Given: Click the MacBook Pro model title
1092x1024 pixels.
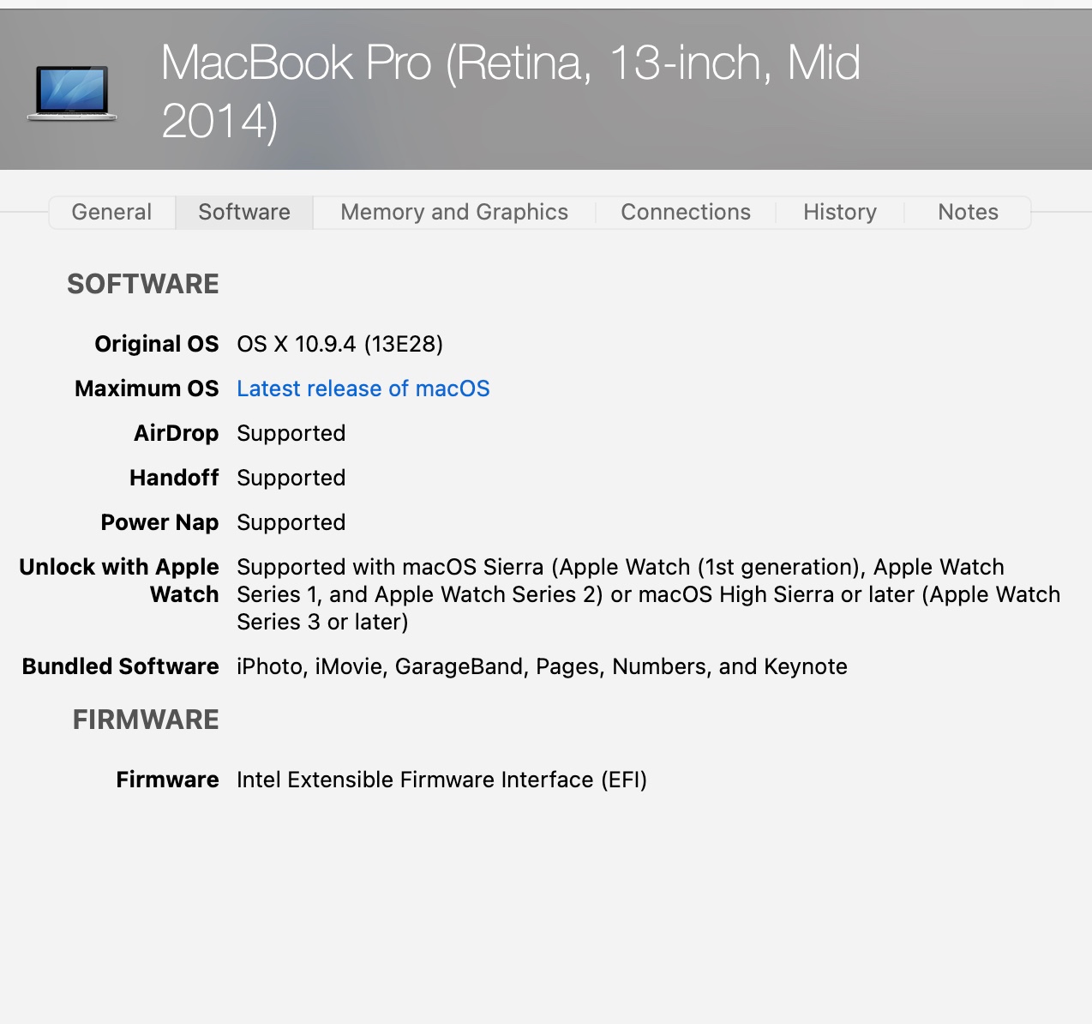Looking at the screenshot, I should [510, 91].
